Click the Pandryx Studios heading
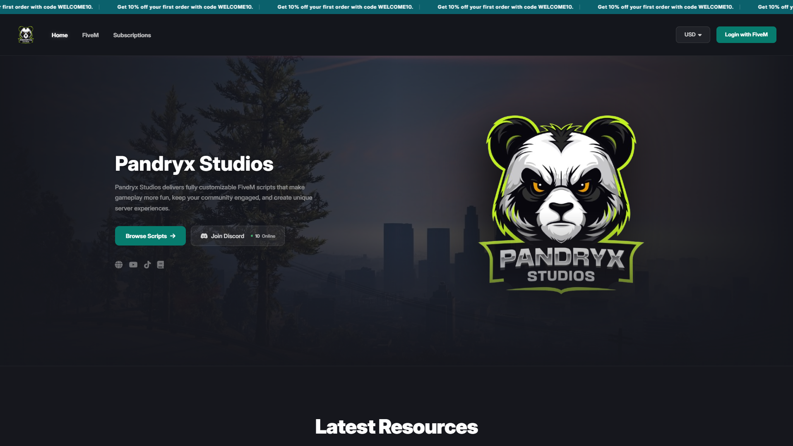This screenshot has width=793, height=446. pyautogui.click(x=194, y=164)
